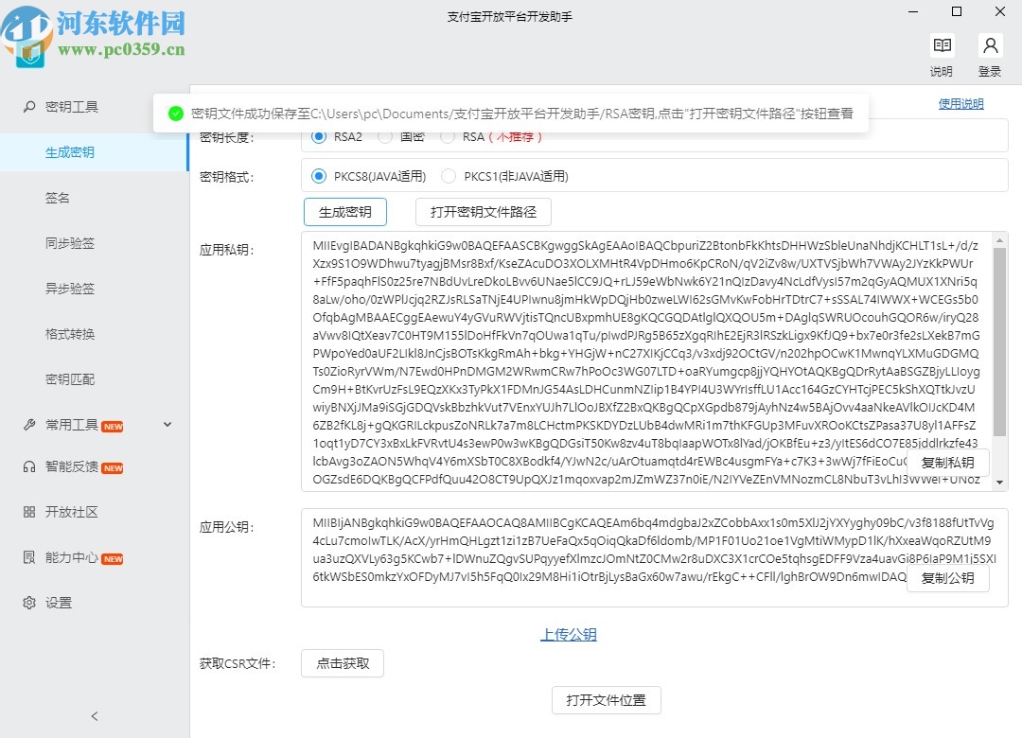This screenshot has width=1022, height=738.
Task: Click 打开密钥文件路径 button
Action: point(484,212)
